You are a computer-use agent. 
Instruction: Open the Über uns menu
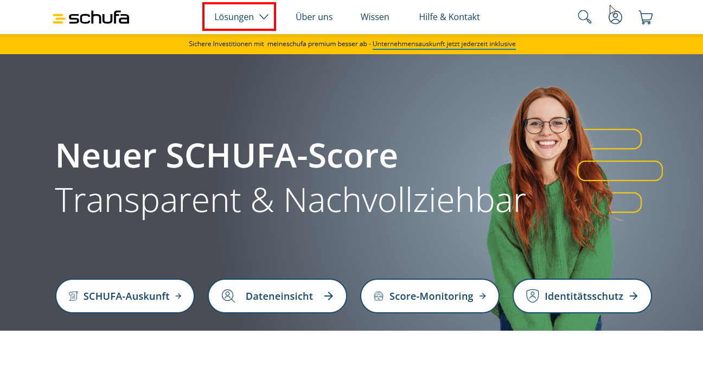[x=314, y=17]
